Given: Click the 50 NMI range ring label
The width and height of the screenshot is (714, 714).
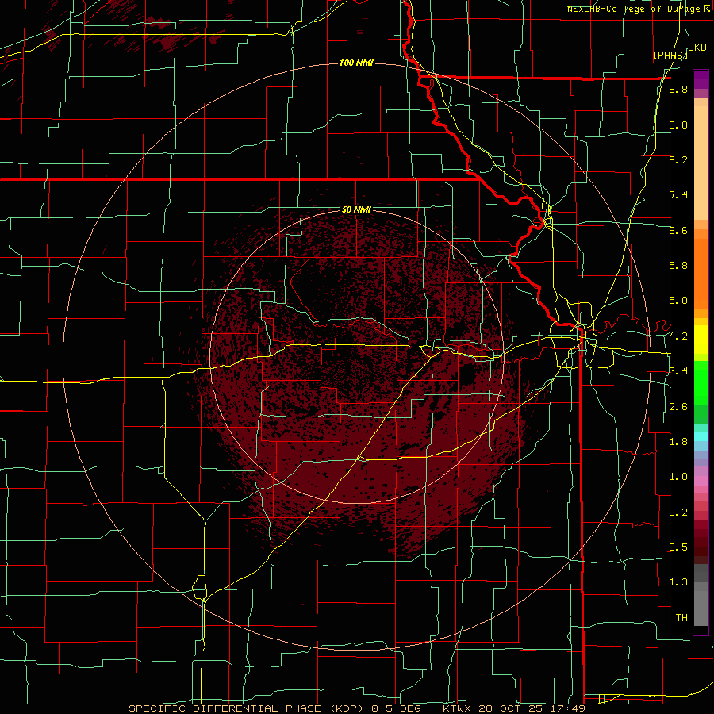Looking at the screenshot, I should (356, 209).
